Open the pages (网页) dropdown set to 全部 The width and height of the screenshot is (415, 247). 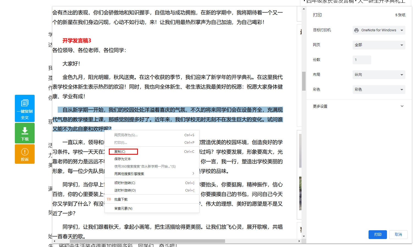[x=379, y=45]
